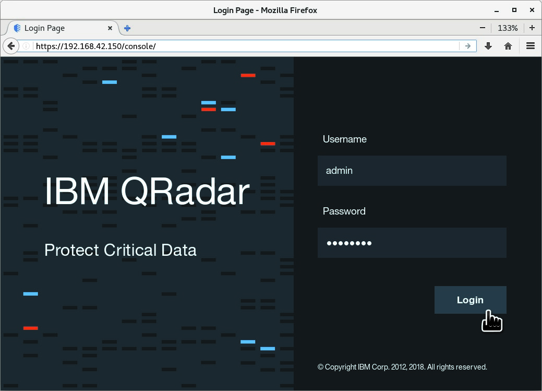This screenshot has height=391, width=542.
Task: Maximize the Firefox window
Action: pos(514,10)
